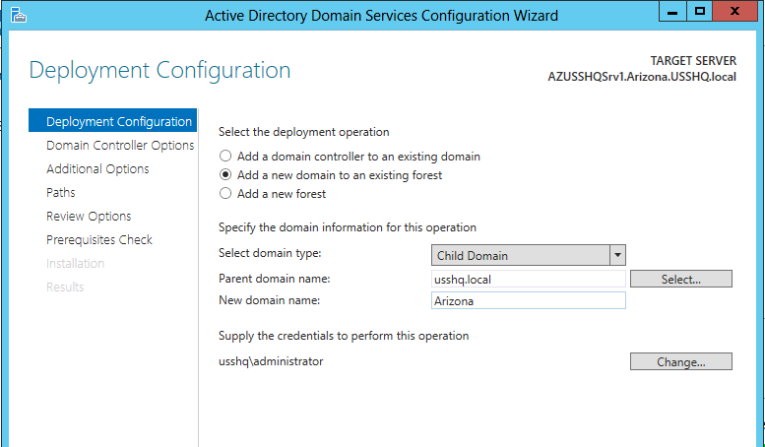This screenshot has height=447, width=765.
Task: Switch to the Additional Options step
Action: point(97,169)
